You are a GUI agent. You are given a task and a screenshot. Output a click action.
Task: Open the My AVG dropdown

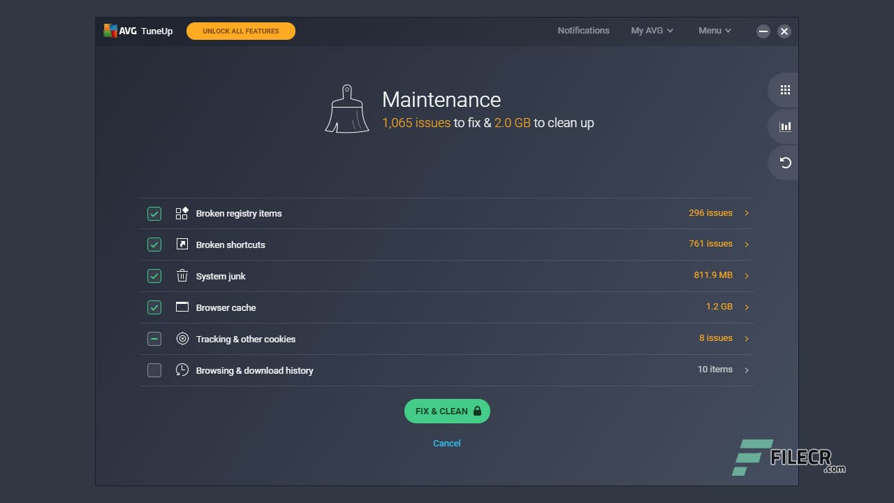click(651, 31)
